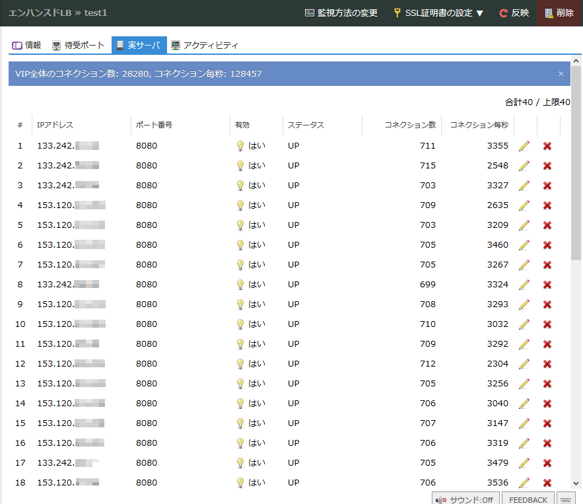583x504 pixels.
Task: Click the pencil edit icon for server row 1
Action: (524, 146)
